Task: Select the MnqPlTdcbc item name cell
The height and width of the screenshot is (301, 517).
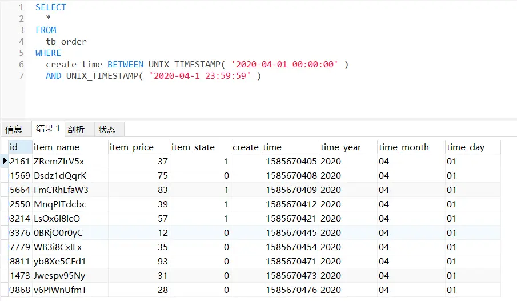Action: (70, 204)
